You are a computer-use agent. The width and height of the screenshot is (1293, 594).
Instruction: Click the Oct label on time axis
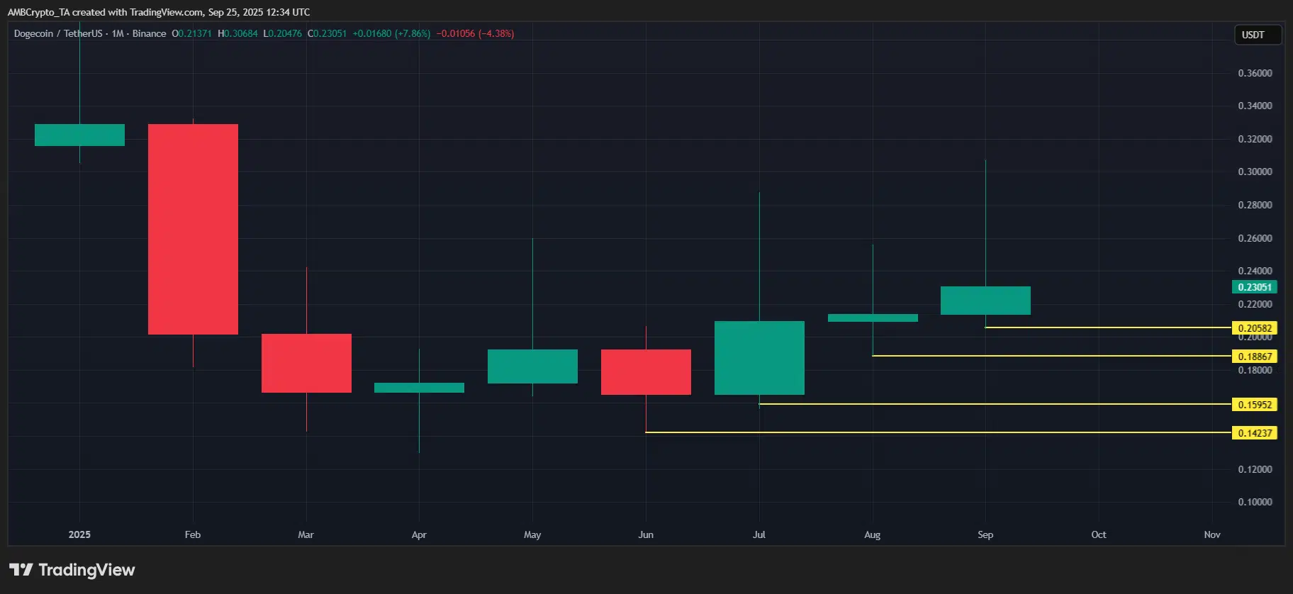[1098, 534]
